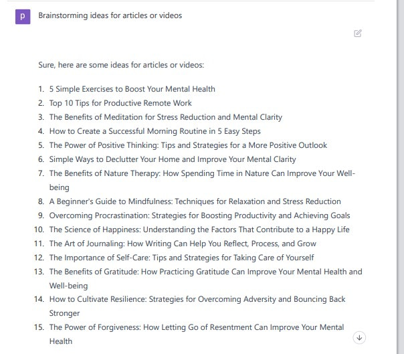Click 'How to Cultivate Resilience' item
Screen dimensions: 404x354
tap(197, 306)
